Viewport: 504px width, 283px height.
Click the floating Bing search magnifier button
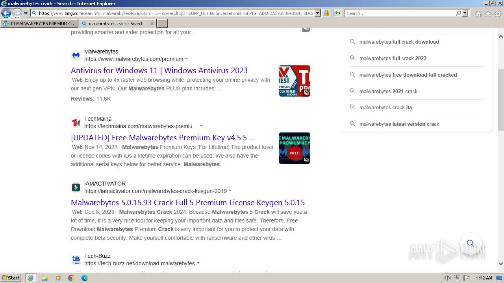click(x=471, y=243)
